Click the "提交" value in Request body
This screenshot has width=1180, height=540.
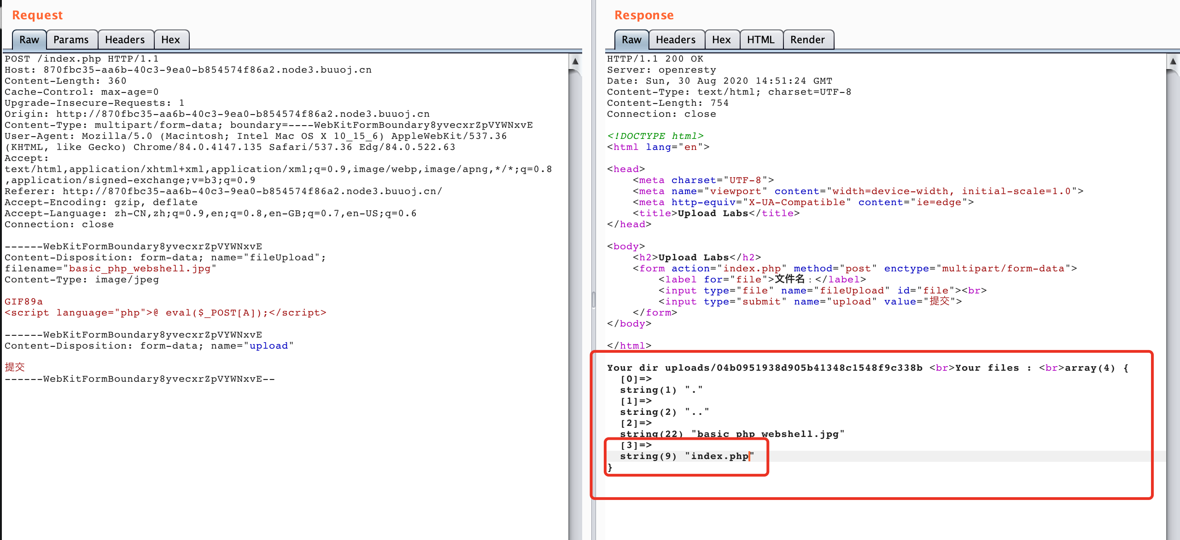coord(15,367)
